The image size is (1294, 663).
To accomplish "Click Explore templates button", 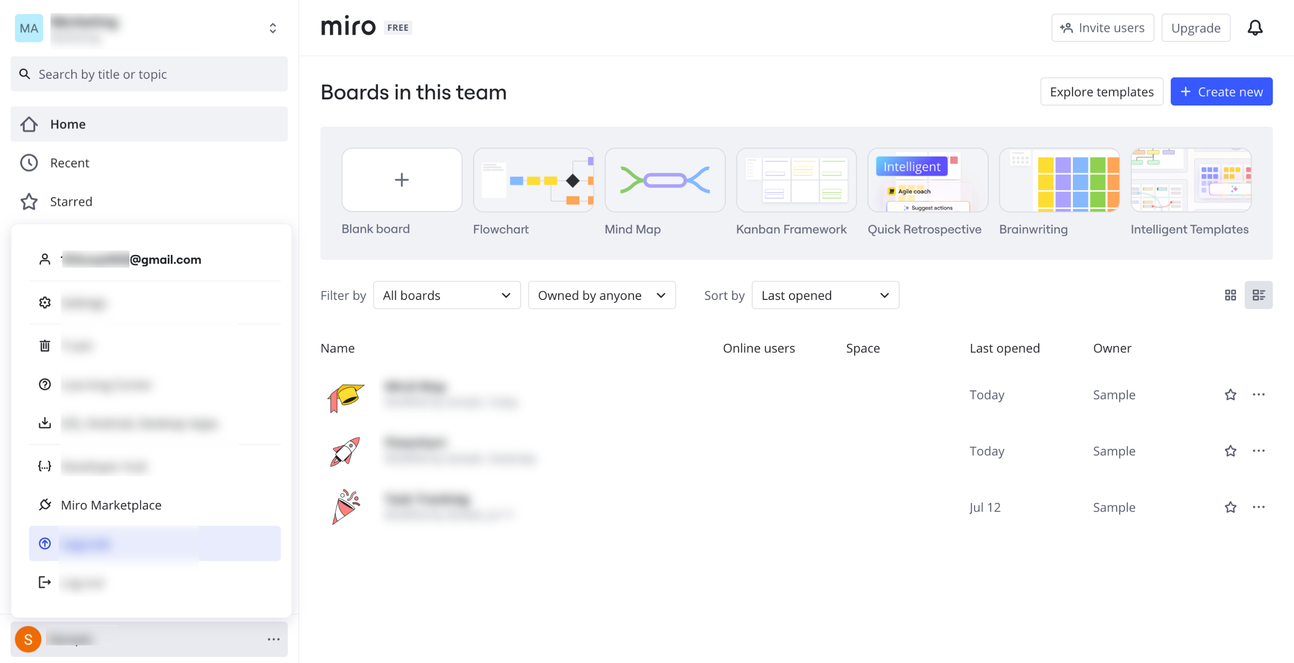I will (1101, 92).
